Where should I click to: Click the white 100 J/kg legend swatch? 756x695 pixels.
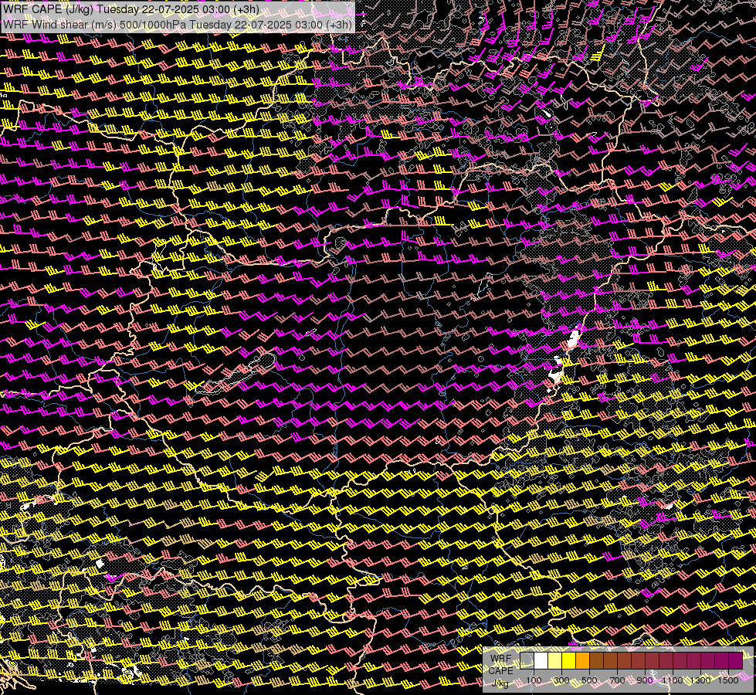541,660
